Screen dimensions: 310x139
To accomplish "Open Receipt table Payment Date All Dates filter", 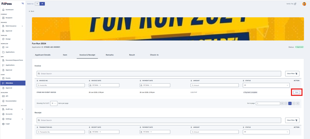I will click(x=155, y=132).
